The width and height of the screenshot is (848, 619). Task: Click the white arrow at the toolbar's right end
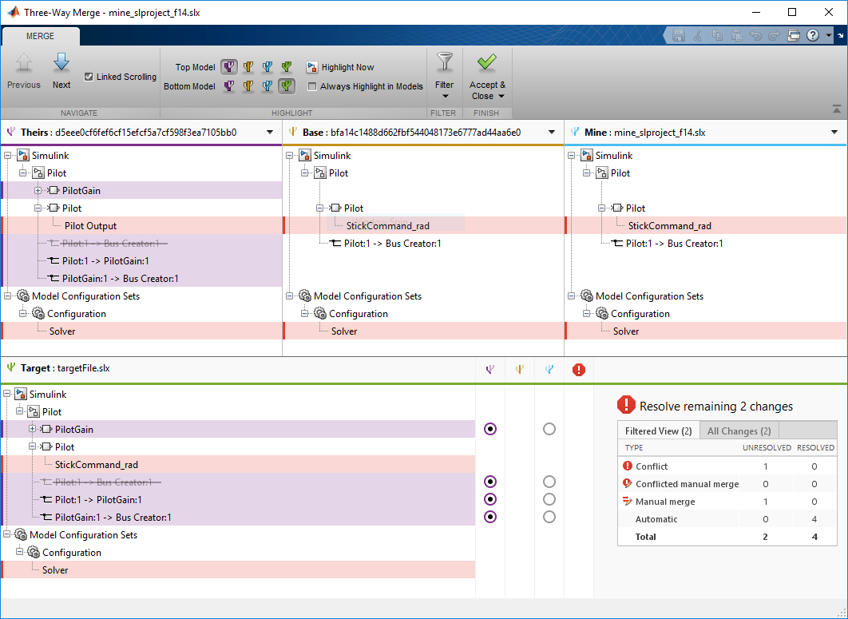coord(841,36)
